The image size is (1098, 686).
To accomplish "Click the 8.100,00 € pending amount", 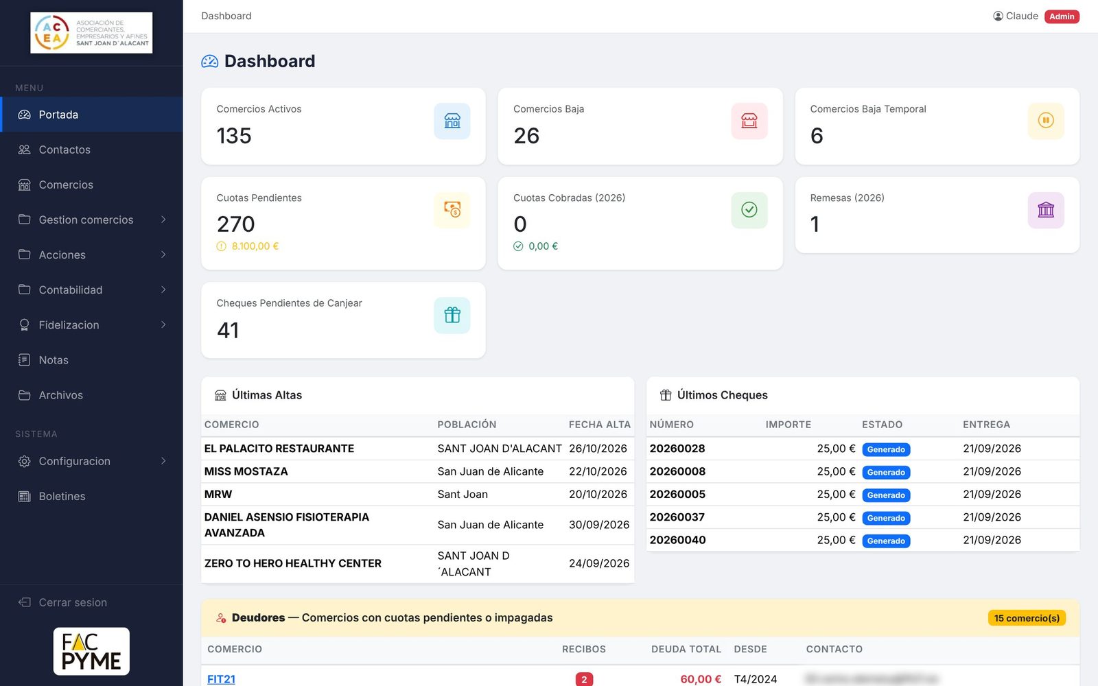I will point(255,246).
